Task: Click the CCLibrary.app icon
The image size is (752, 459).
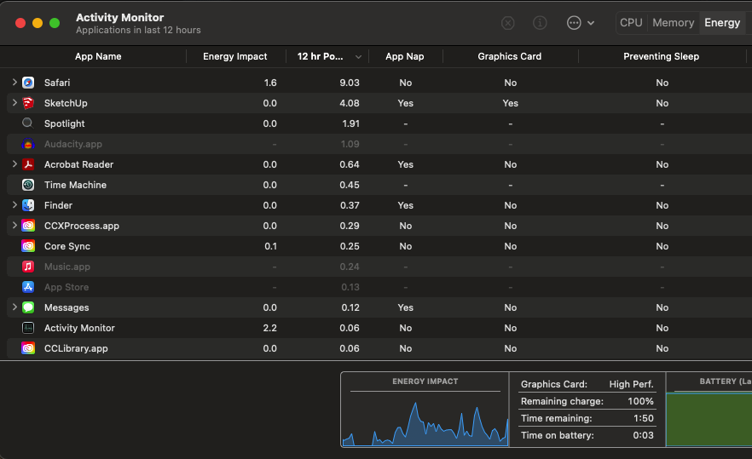Action: [28, 348]
